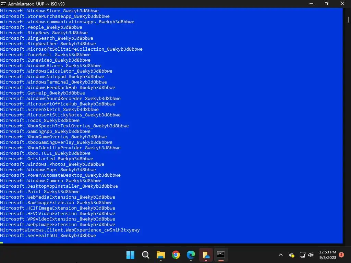Click line Microsoft.BingSearch_8wekyb3d8bbwe
The width and height of the screenshot is (351, 263).
coord(47,38)
